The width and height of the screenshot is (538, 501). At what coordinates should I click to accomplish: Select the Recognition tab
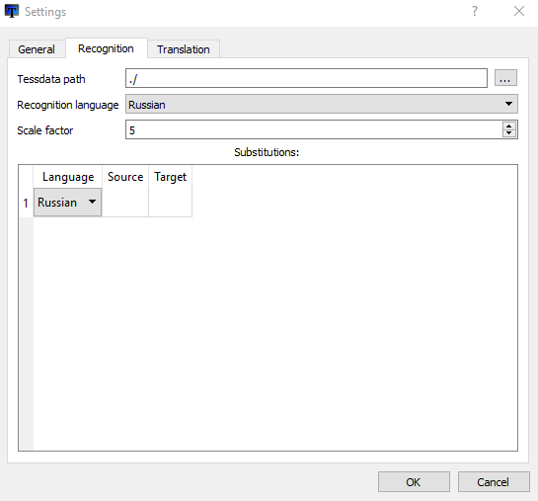click(106, 48)
